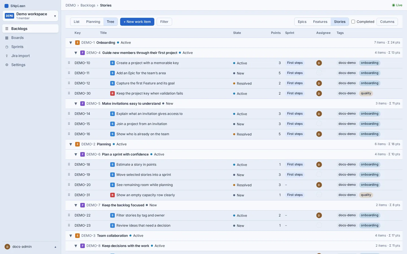Click the ShipLean logo icon

(x=7, y=6)
